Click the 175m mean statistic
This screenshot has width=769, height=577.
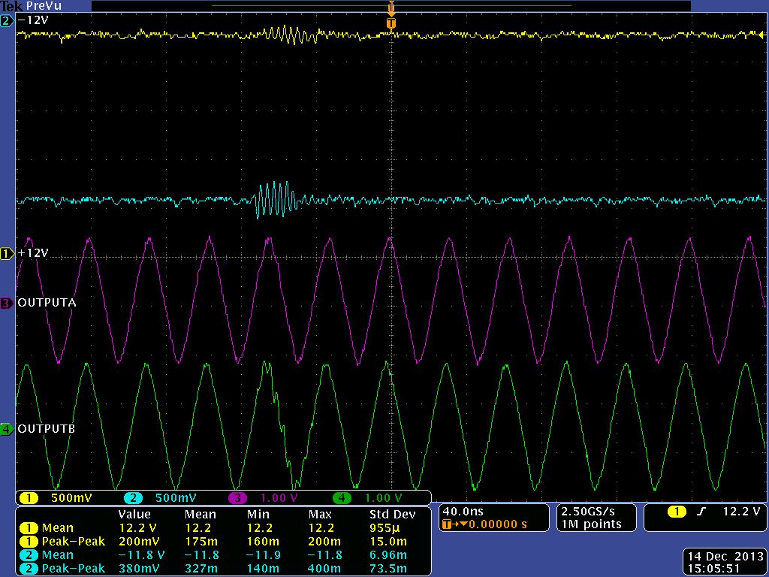point(200,542)
